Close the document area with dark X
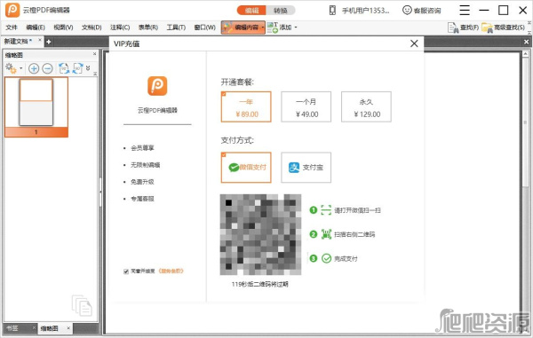This screenshot has height=338, width=533. [x=526, y=42]
